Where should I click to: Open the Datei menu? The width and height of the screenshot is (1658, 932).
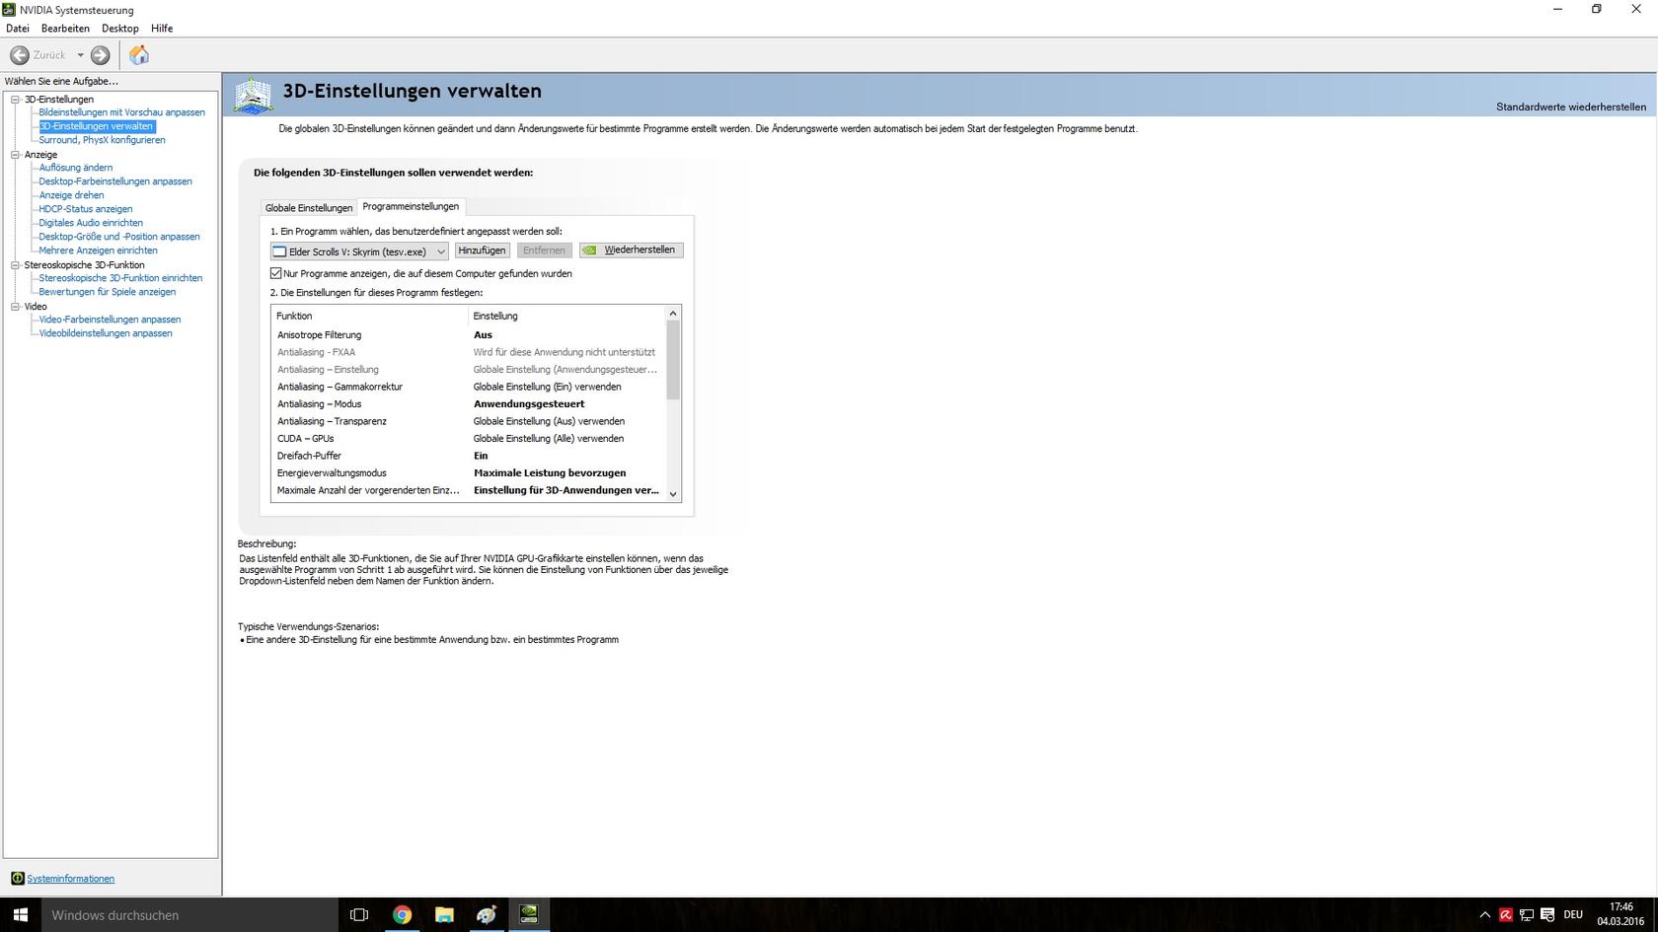click(x=18, y=29)
